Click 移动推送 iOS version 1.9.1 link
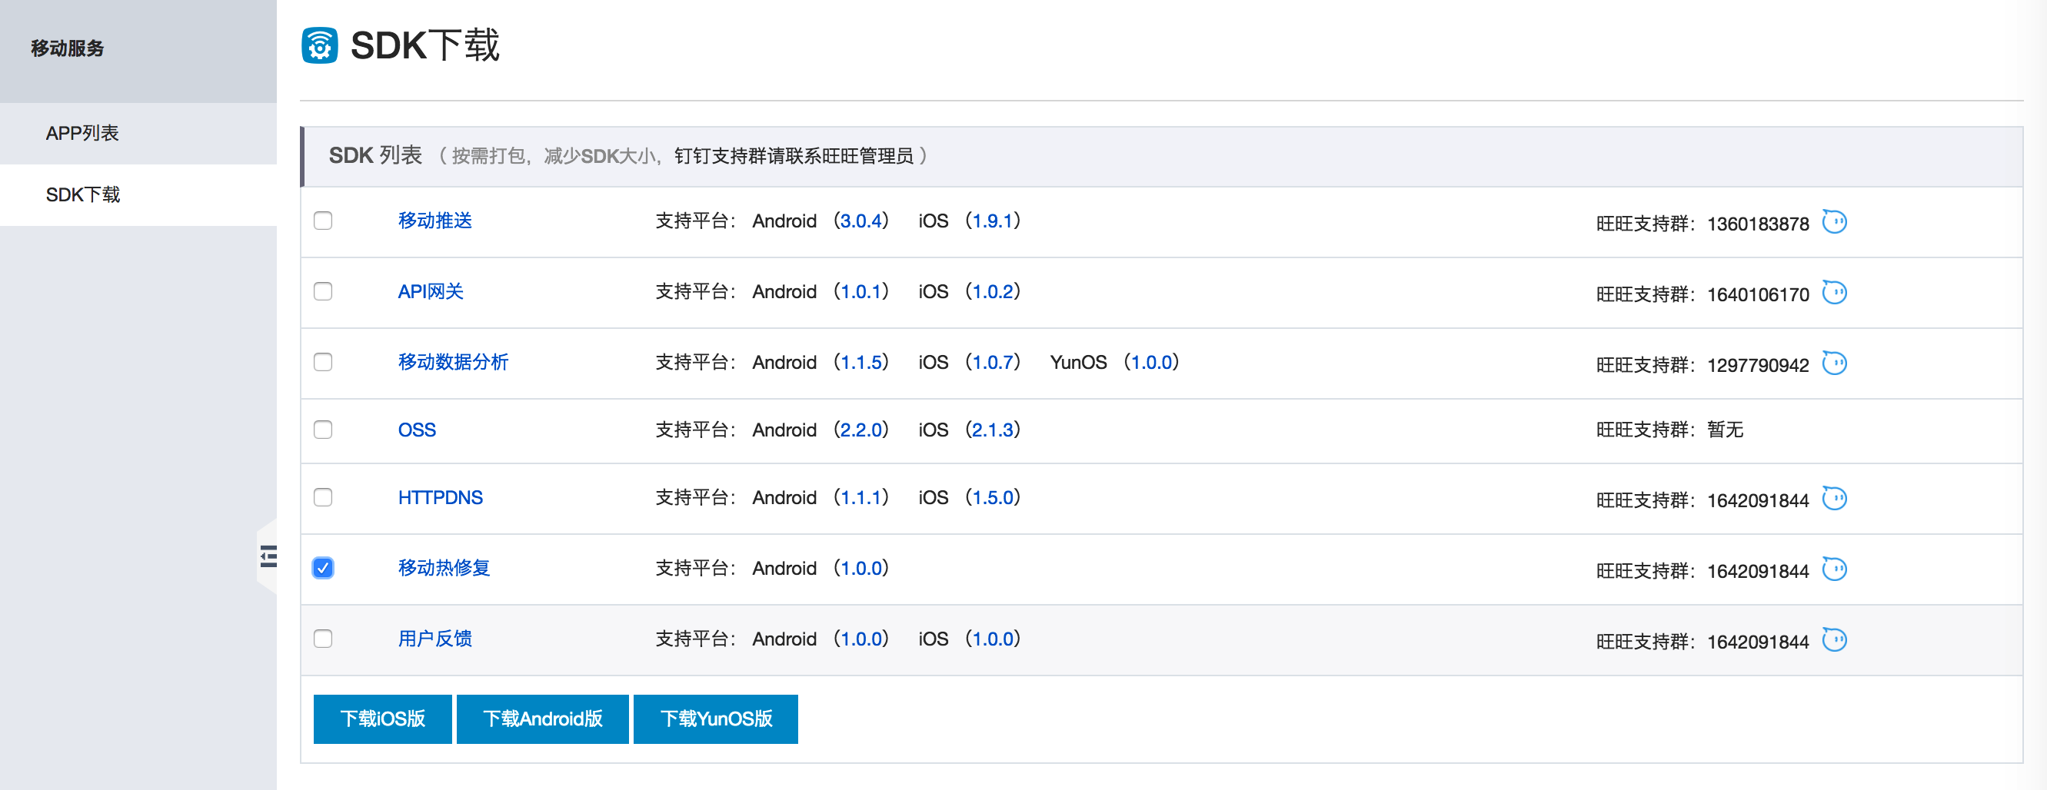This screenshot has width=2047, height=790. [993, 221]
